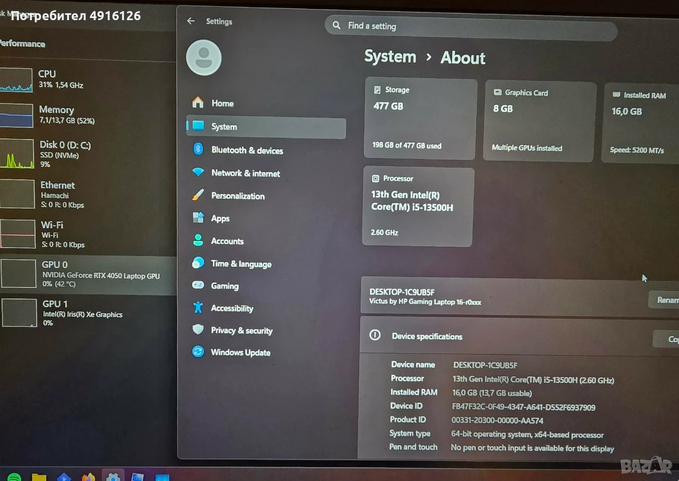Click the About heading in the page title
Screen dimensions: 679x481
tap(463, 58)
